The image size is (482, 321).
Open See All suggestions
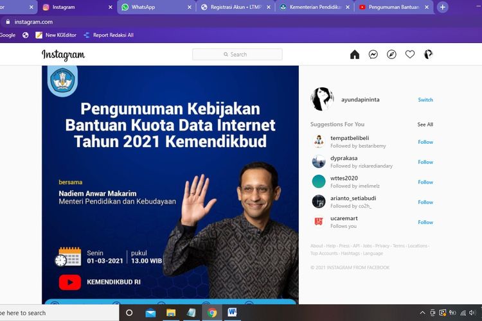425,125
